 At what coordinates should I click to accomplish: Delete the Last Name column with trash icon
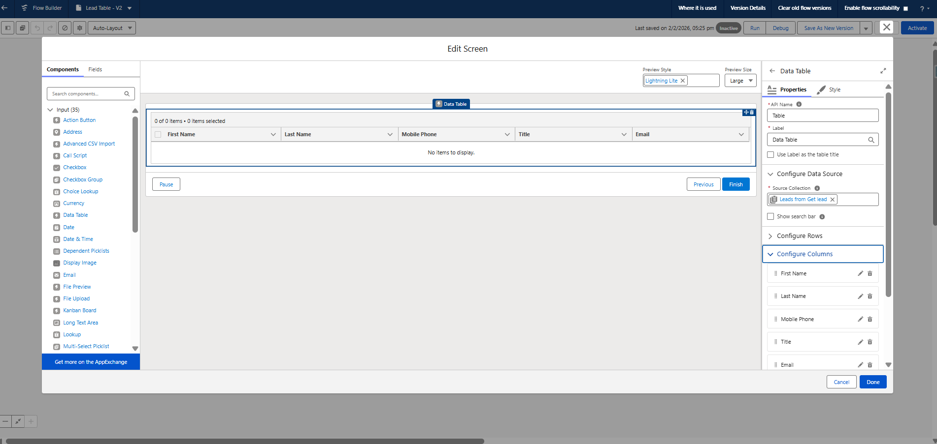click(x=870, y=296)
